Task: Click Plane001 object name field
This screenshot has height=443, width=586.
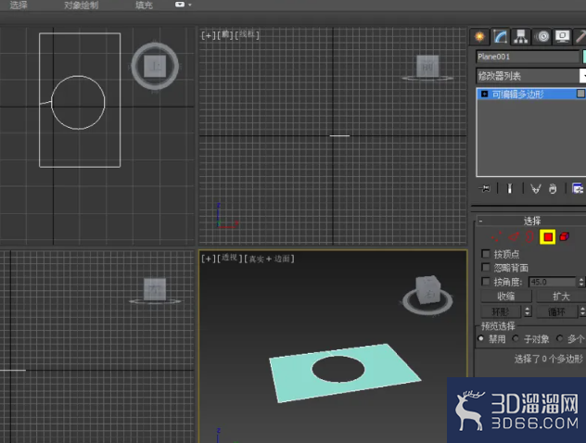Action: (528, 57)
